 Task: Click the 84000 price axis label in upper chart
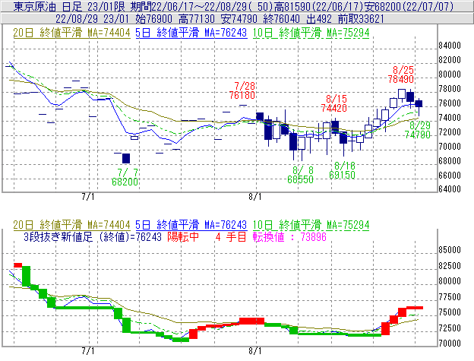click(x=450, y=46)
